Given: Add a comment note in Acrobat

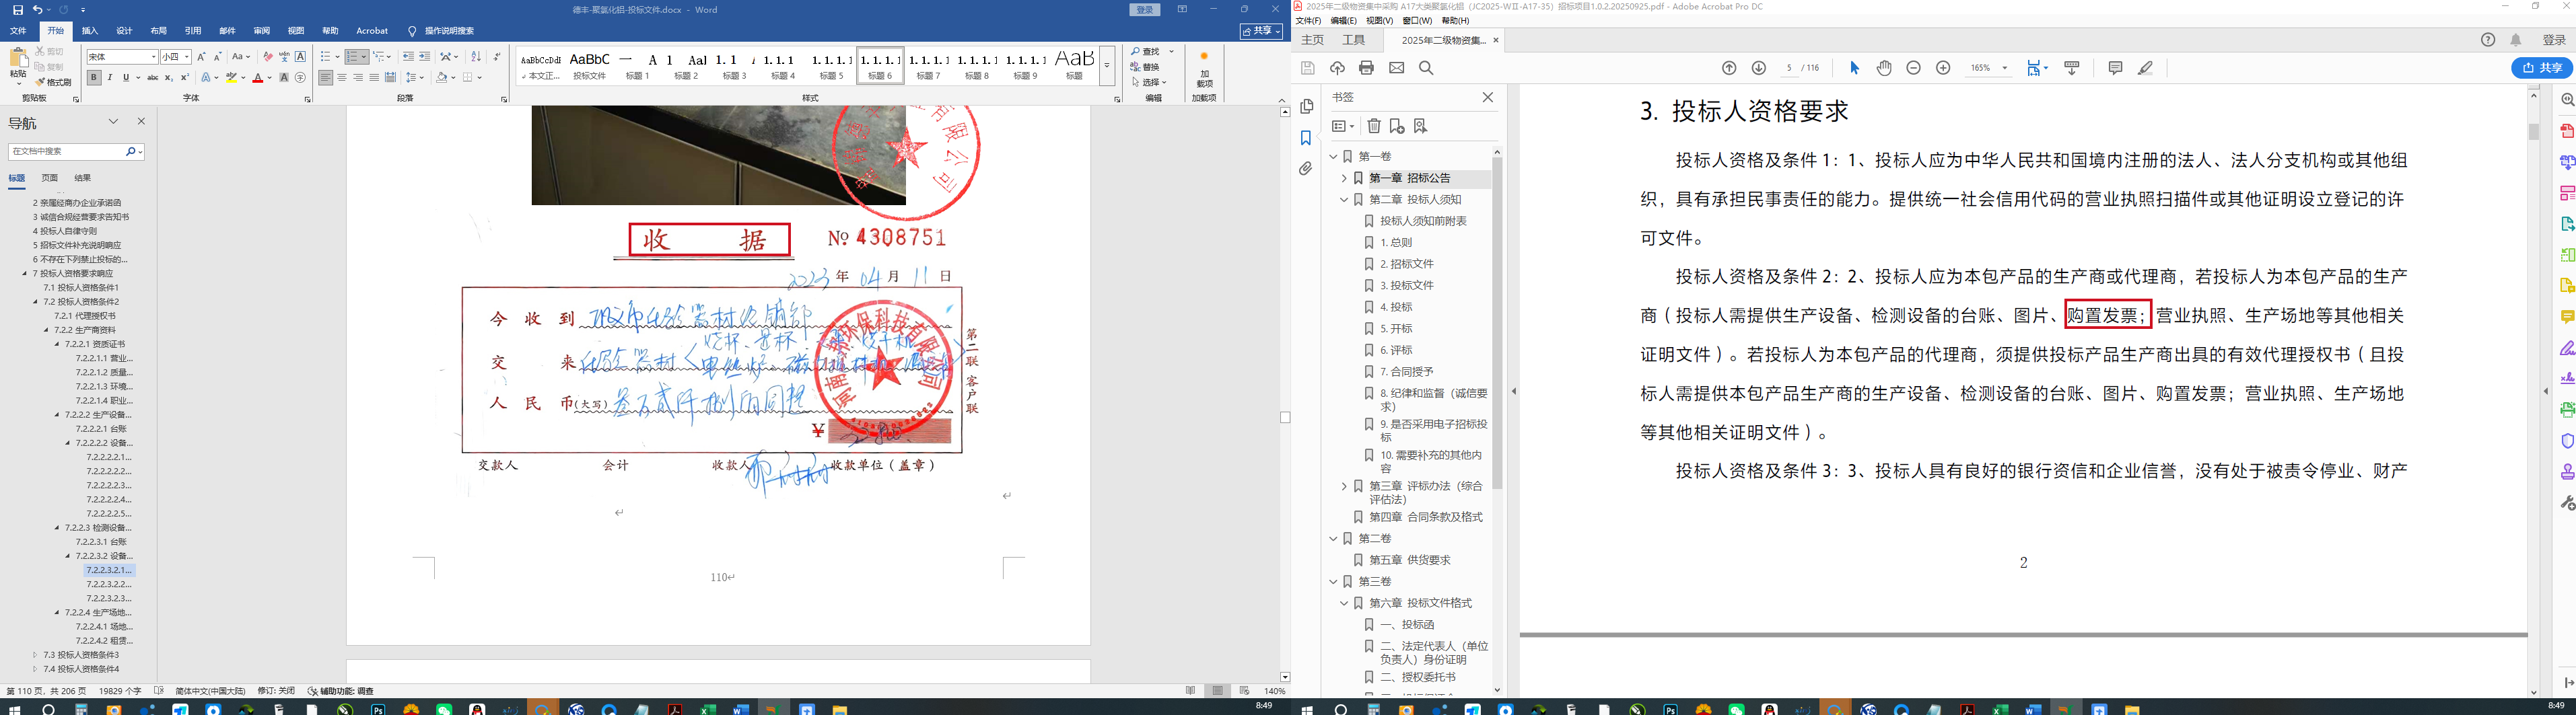Looking at the screenshot, I should pyautogui.click(x=2115, y=68).
